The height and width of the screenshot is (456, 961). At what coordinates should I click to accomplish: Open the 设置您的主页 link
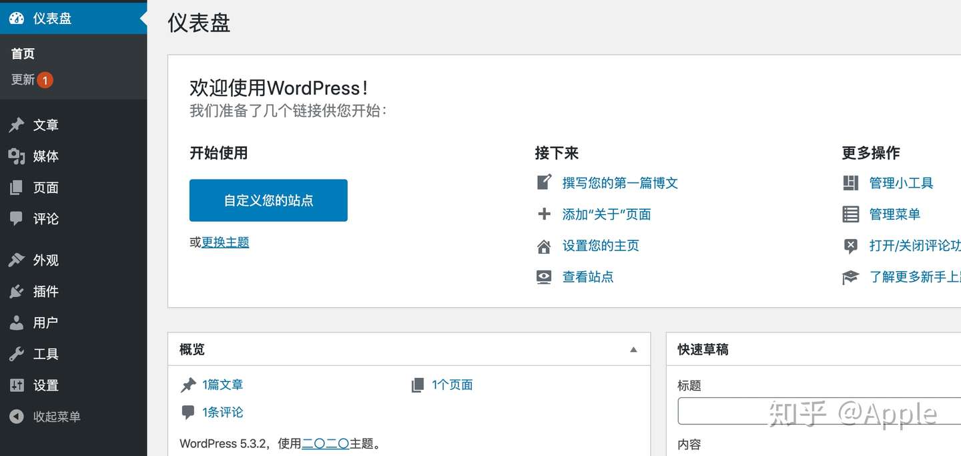601,246
